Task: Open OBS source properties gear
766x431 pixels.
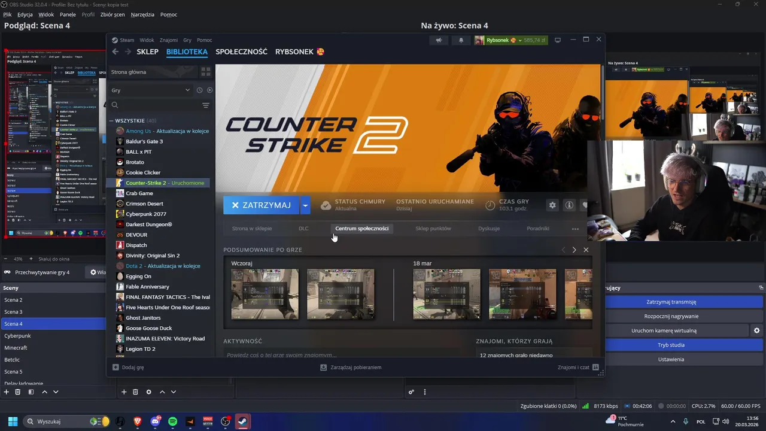Action: tap(149, 392)
